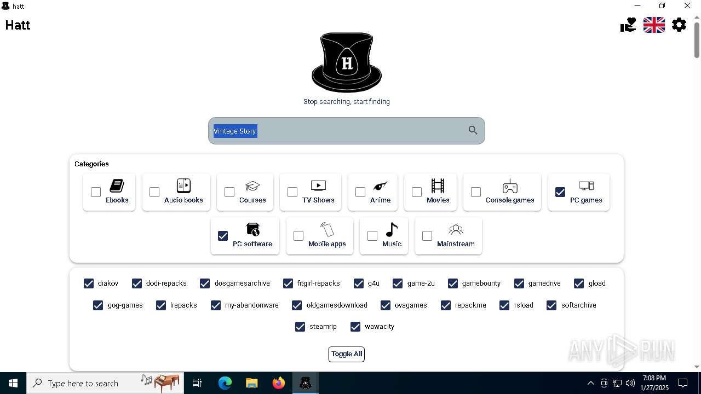Click the PC software box icon
The height and width of the screenshot is (394, 701).
(252, 229)
